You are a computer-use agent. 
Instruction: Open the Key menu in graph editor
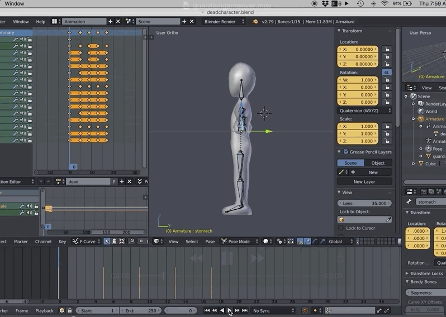[62, 242]
